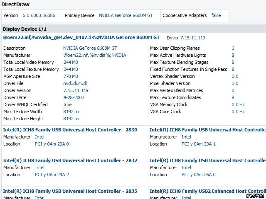Click Pixel Shader Version value 3.0
This screenshot has height=199, width=266.
point(235,83)
